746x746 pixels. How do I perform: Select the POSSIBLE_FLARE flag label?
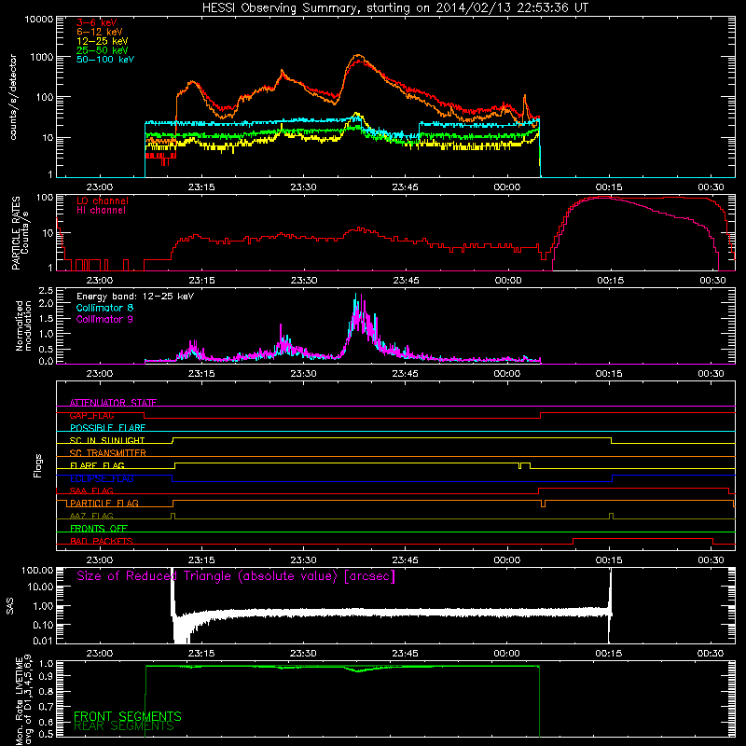[x=107, y=428]
